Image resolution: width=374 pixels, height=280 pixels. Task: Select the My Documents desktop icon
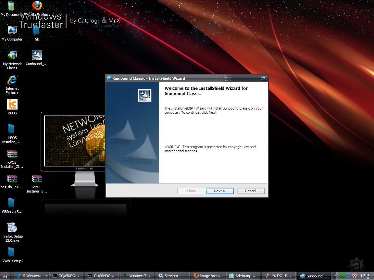(x=12, y=6)
